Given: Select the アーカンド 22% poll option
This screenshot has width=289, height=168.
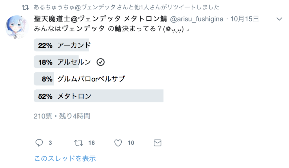Looking at the screenshot, I should pos(98,45).
